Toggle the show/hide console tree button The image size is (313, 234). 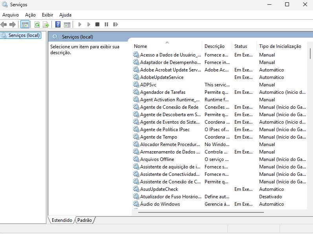tap(25, 24)
